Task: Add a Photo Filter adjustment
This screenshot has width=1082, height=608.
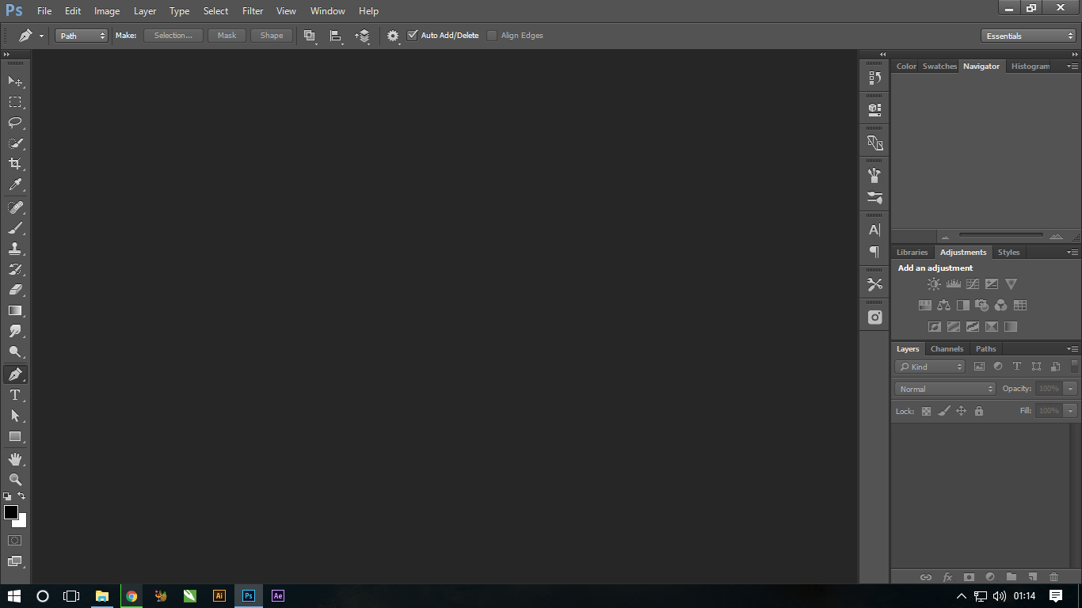Action: (982, 305)
